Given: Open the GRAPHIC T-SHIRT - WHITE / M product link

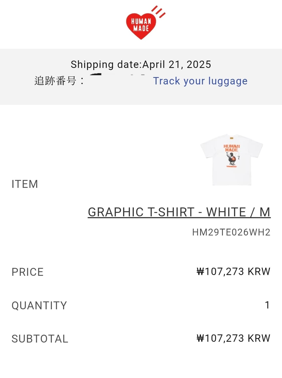Looking at the screenshot, I should click(x=179, y=212).
